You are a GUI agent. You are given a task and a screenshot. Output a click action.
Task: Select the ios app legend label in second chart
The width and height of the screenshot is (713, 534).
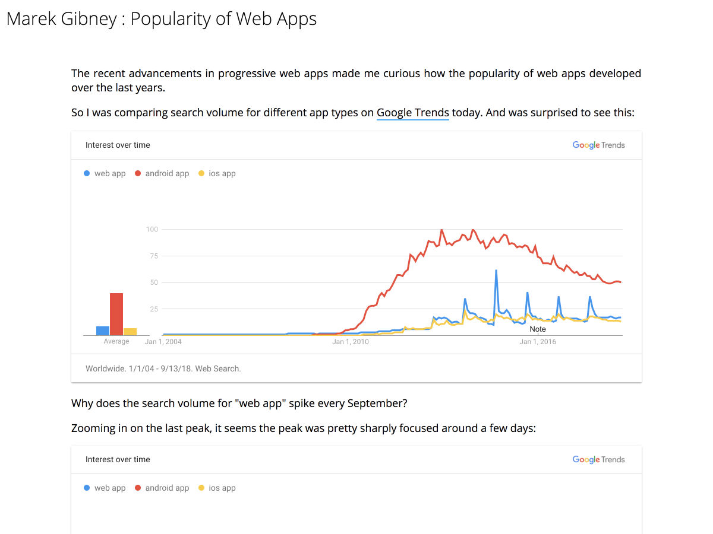coord(222,488)
